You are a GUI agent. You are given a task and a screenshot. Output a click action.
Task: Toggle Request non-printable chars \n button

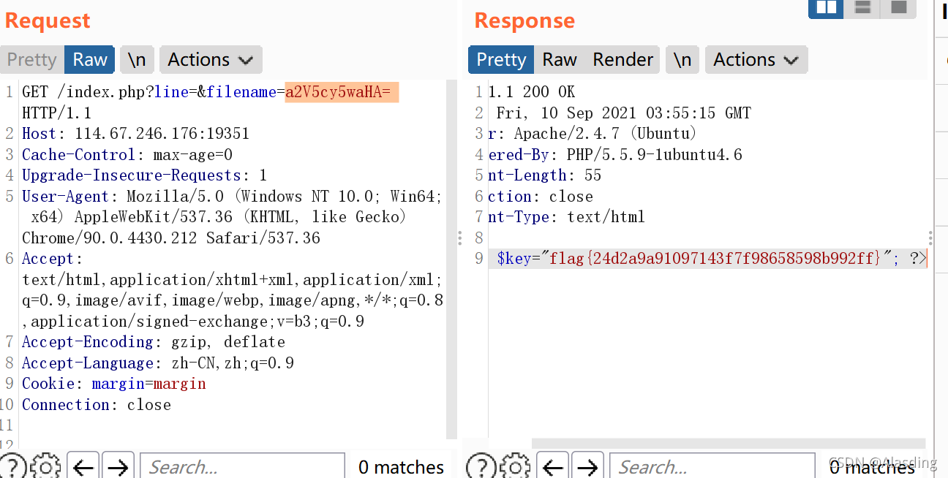pos(137,60)
